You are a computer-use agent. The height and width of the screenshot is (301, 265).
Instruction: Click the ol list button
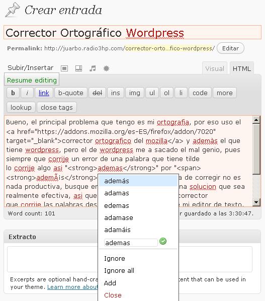click(x=166, y=93)
